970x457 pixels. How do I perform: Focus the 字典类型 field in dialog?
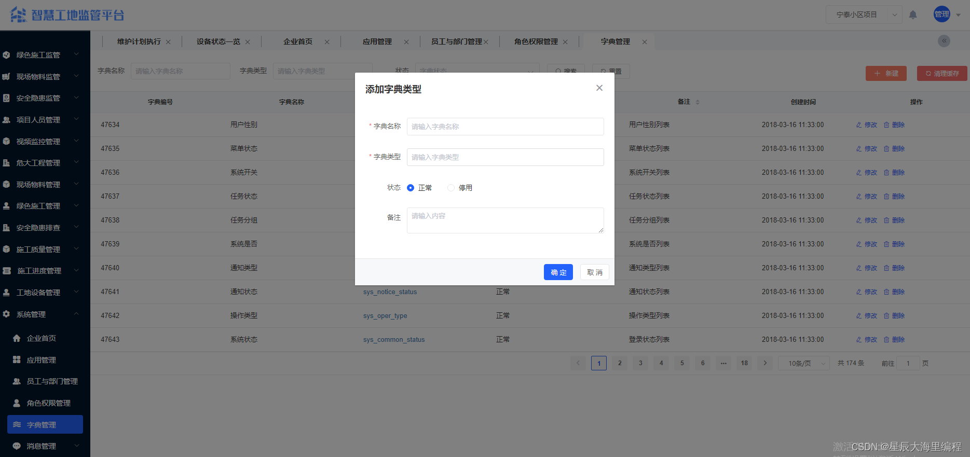[506, 157]
